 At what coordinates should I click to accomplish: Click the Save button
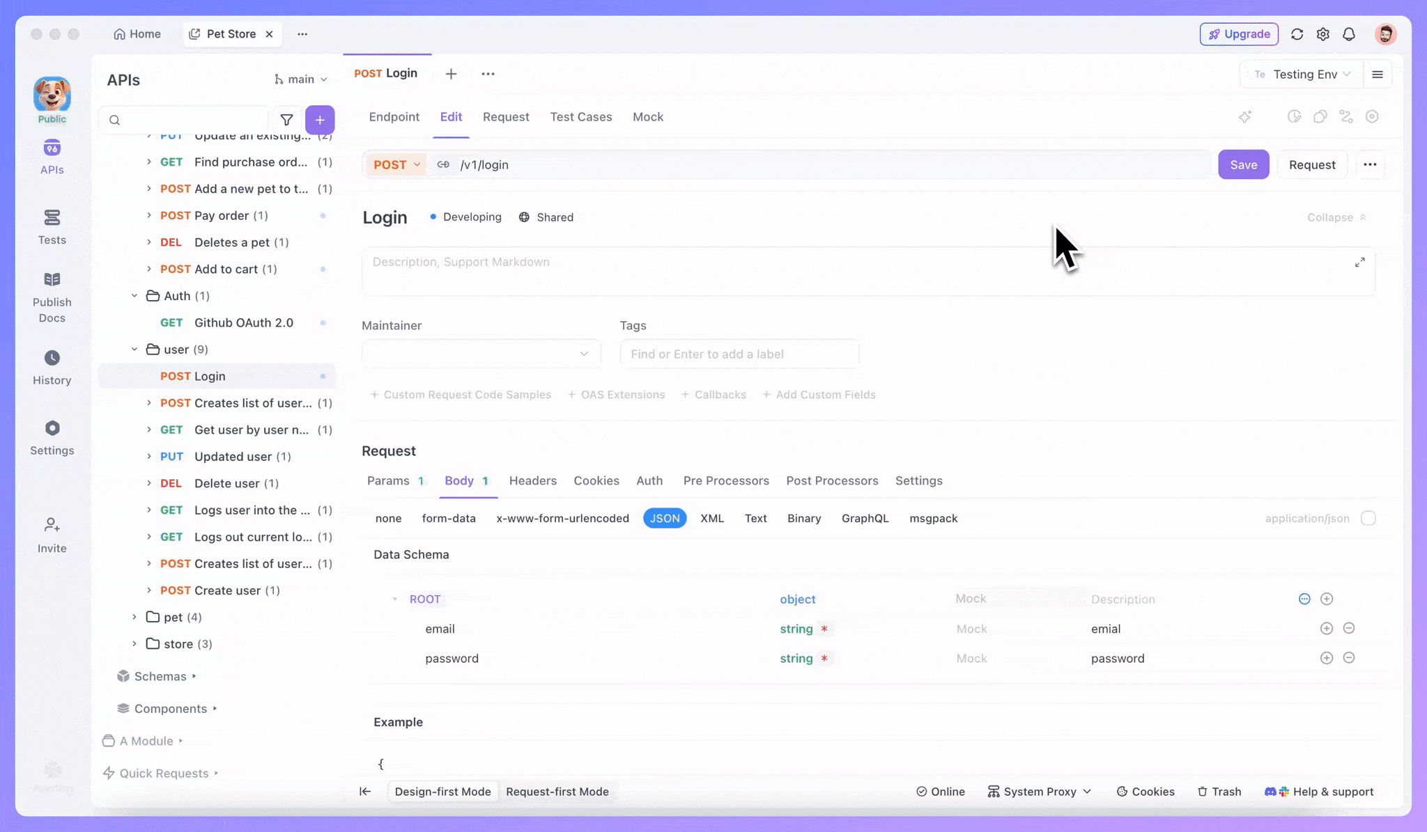pyautogui.click(x=1244, y=164)
